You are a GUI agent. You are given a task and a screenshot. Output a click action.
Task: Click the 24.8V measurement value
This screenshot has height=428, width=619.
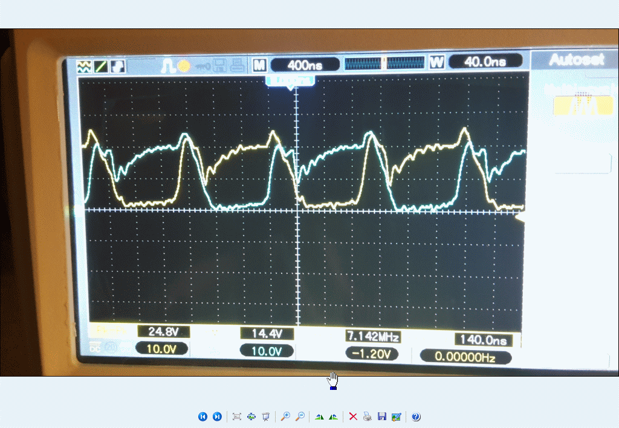pos(163,331)
